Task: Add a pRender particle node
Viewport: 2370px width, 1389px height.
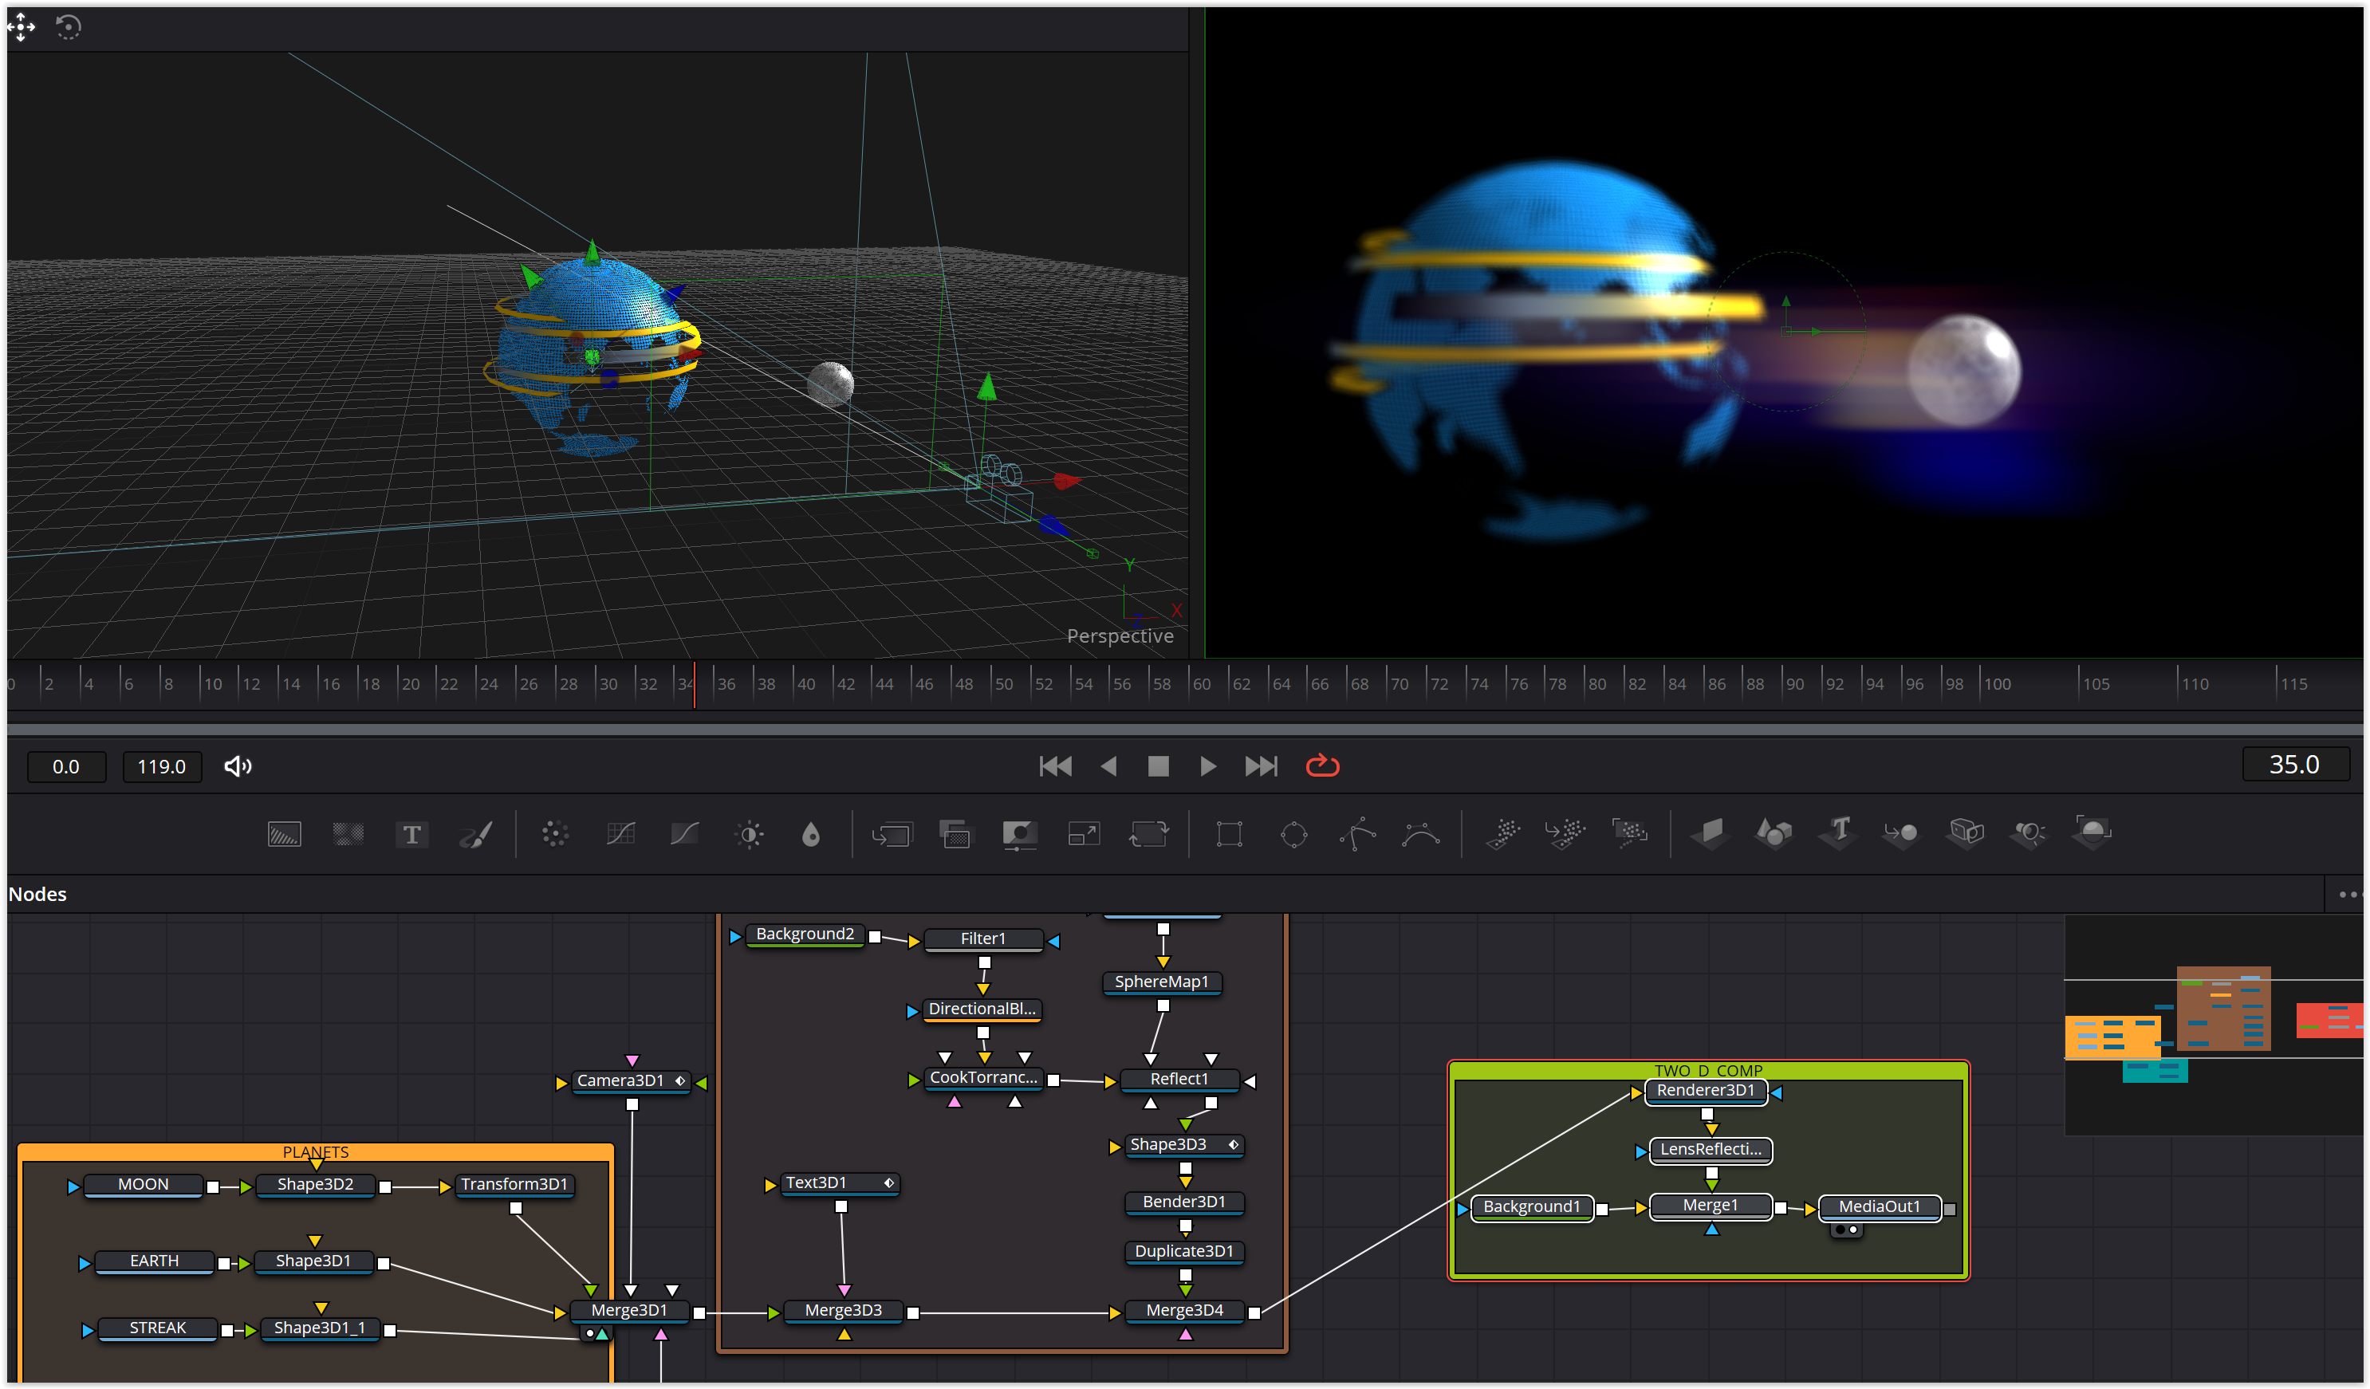Action: (1630, 834)
